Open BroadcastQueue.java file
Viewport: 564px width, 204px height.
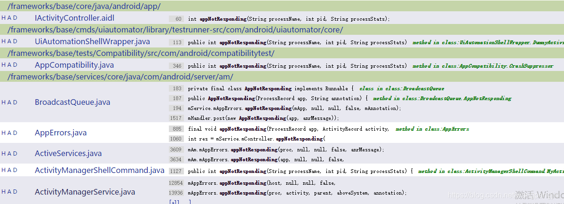(x=72, y=102)
